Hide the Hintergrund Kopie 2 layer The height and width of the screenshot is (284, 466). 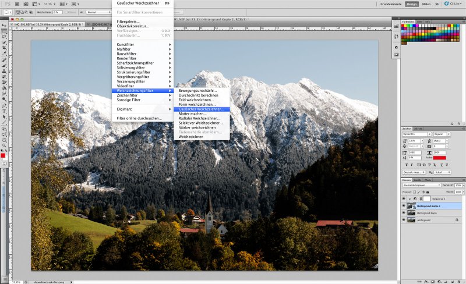(x=404, y=206)
